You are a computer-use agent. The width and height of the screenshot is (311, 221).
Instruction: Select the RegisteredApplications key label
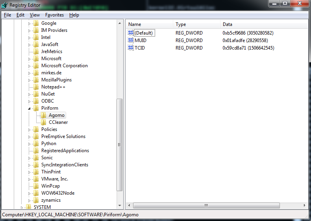(65, 151)
